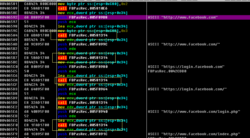Click address 004065CA
Viewport: 250px width, 138px height.
pyautogui.click(x=9, y=80)
